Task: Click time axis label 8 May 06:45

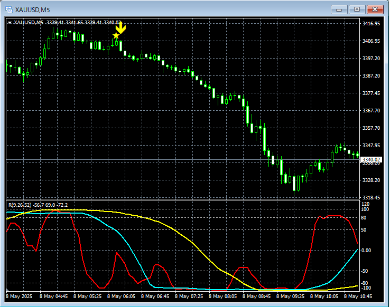Action: coord(155,296)
